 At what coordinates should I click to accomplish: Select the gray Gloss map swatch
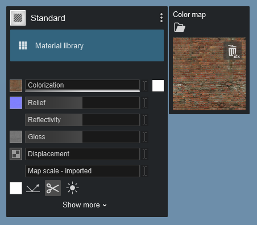(16, 137)
